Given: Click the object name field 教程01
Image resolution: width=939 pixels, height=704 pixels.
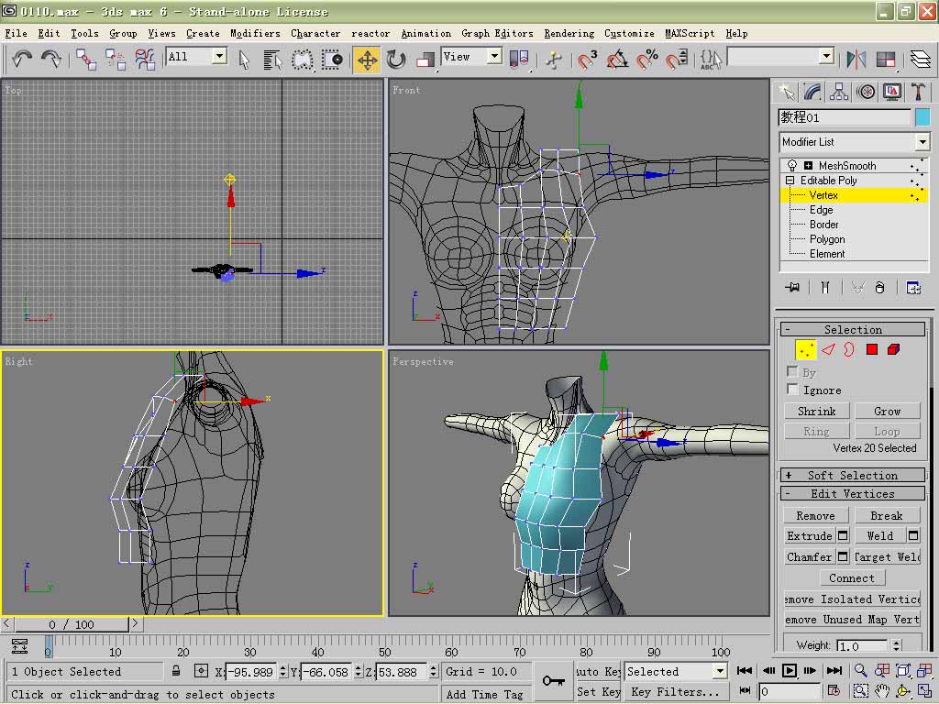Looking at the screenshot, I should tap(845, 116).
